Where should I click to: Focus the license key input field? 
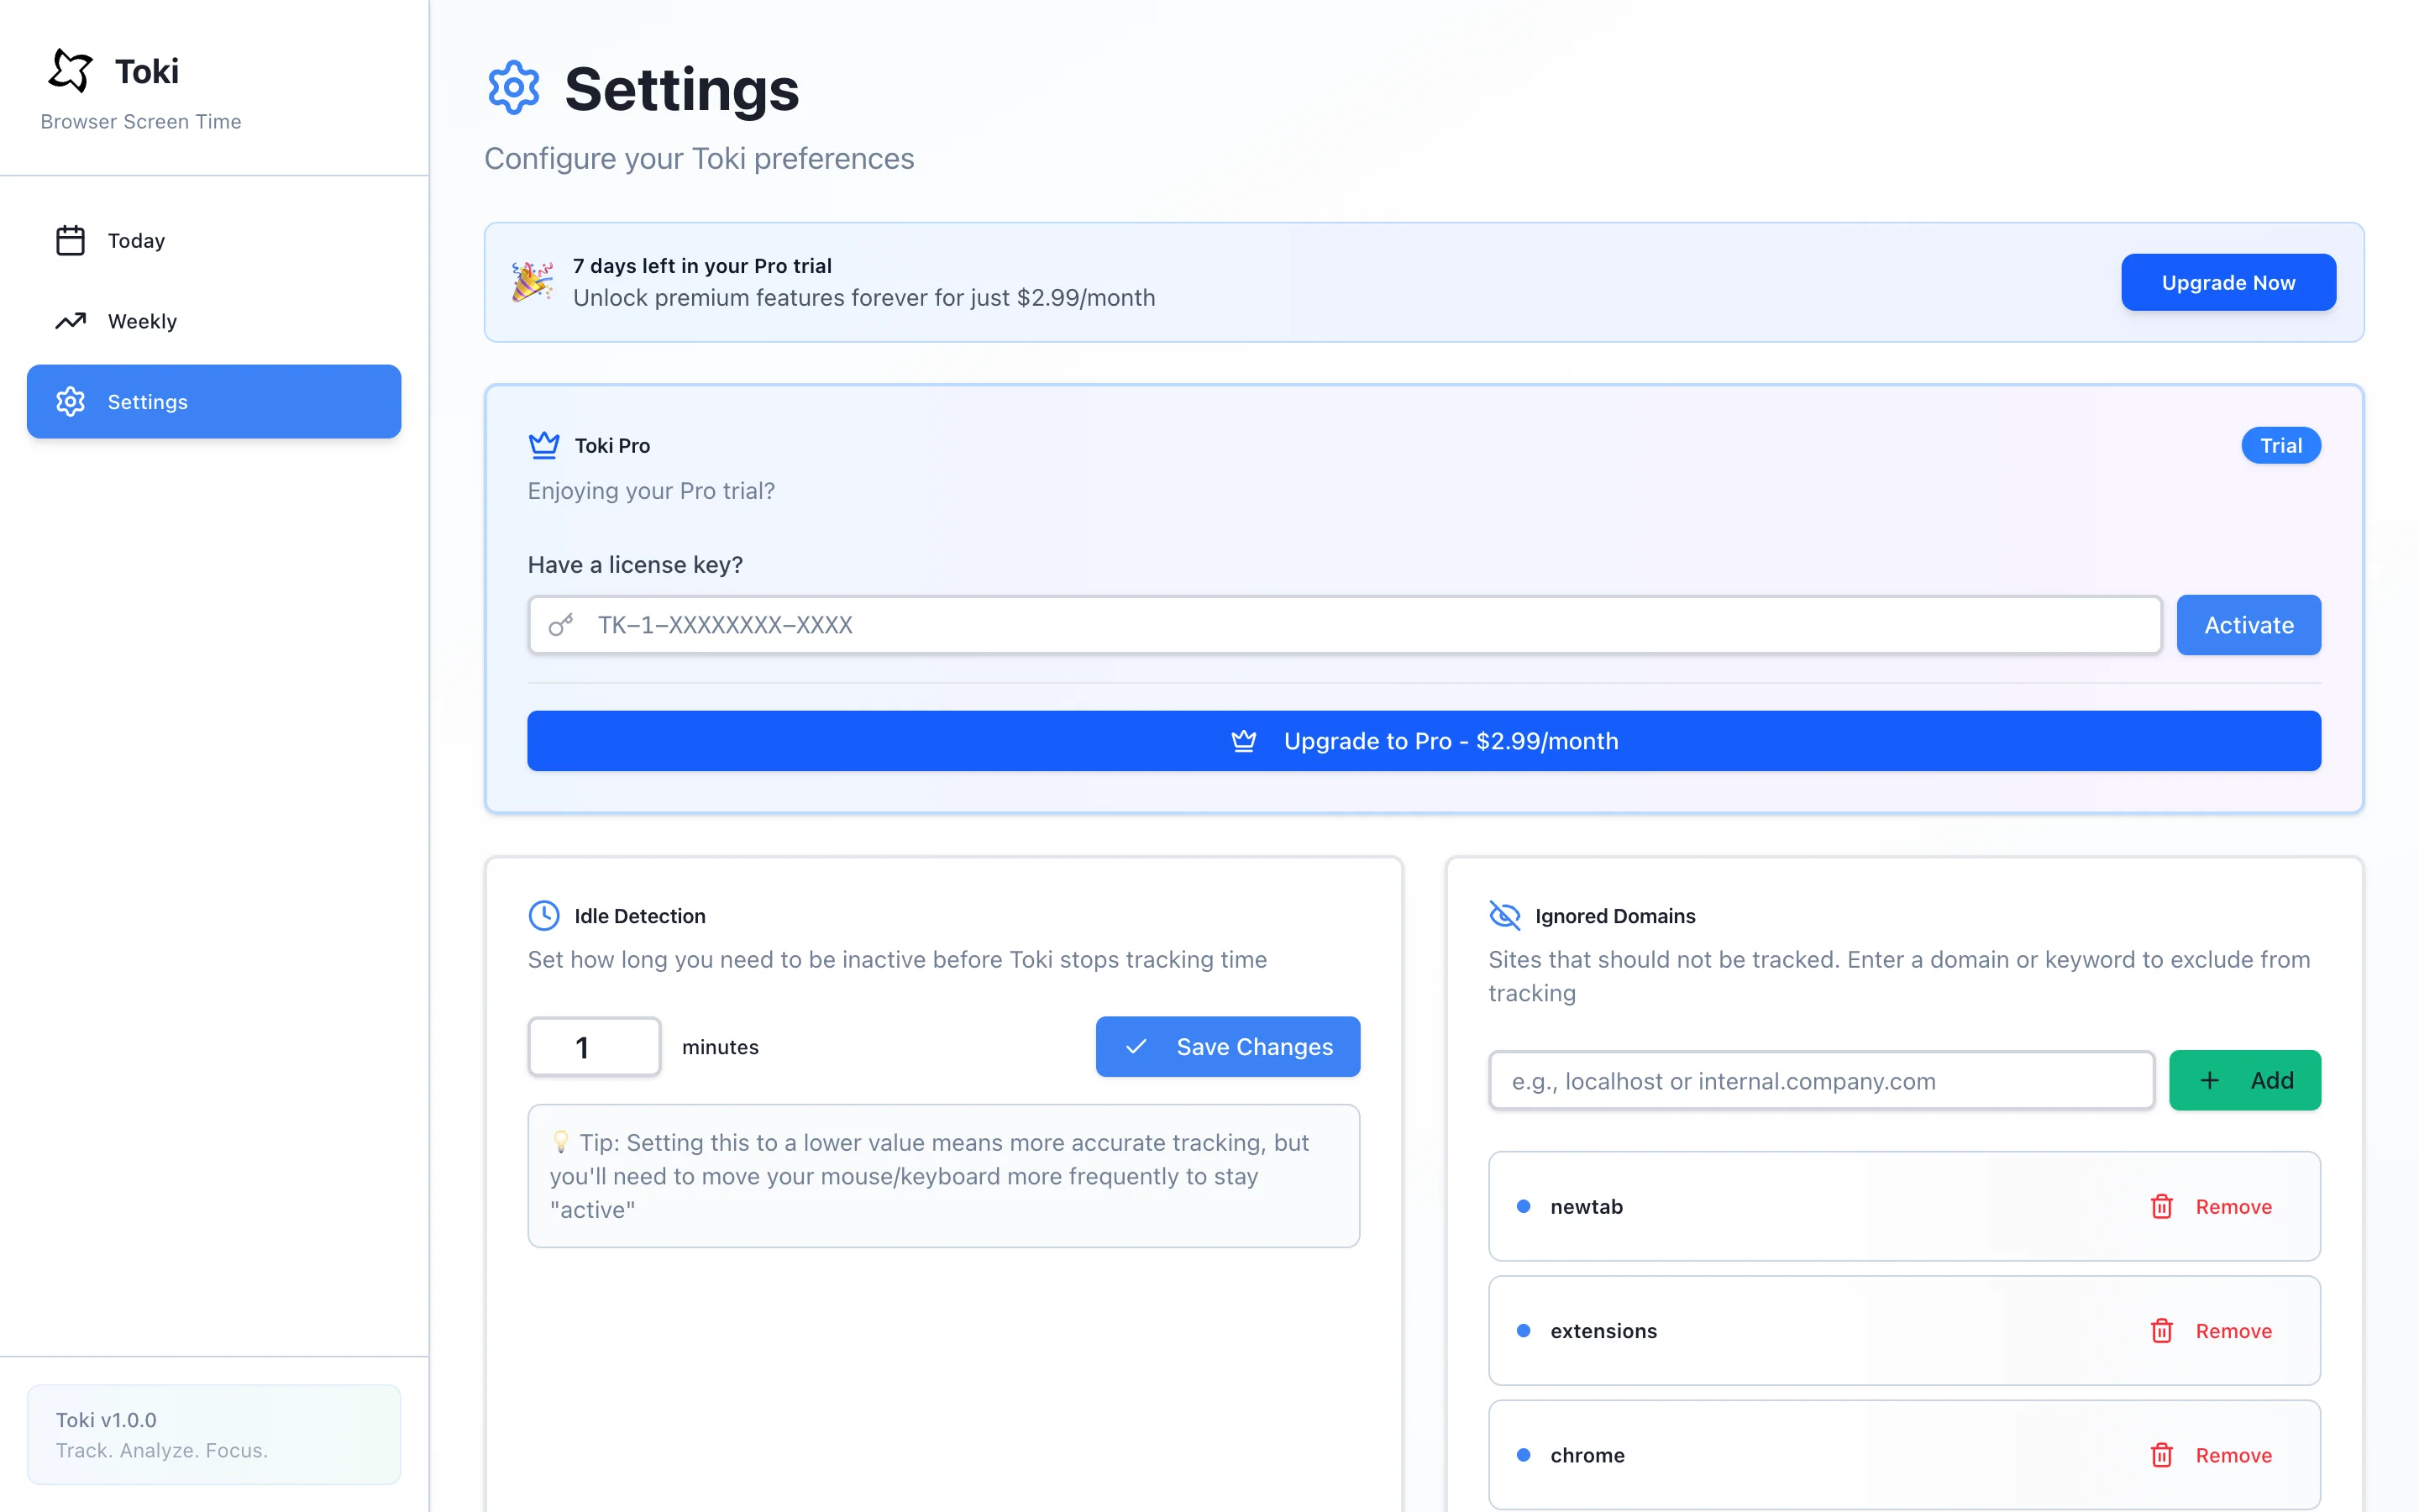pyautogui.click(x=1345, y=625)
